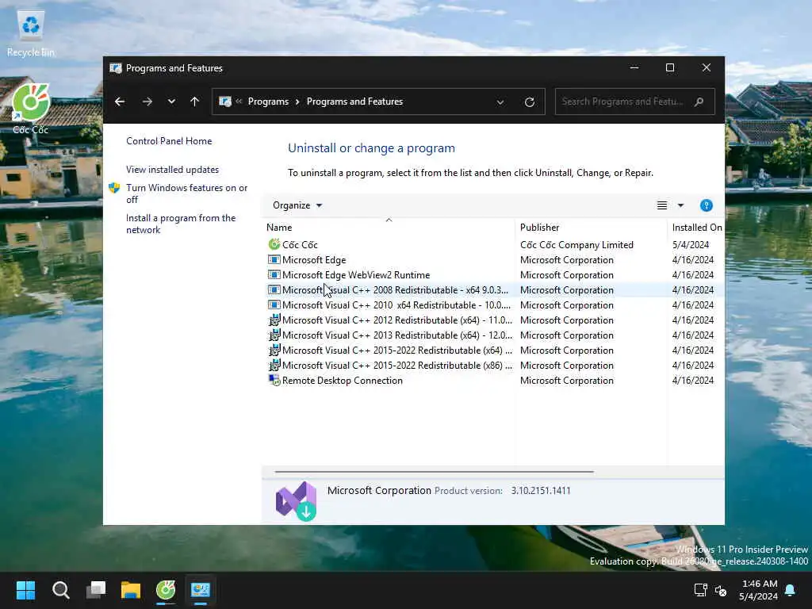The width and height of the screenshot is (812, 609).
Task: Select Programs in the breadcrumb path
Action: tap(268, 101)
